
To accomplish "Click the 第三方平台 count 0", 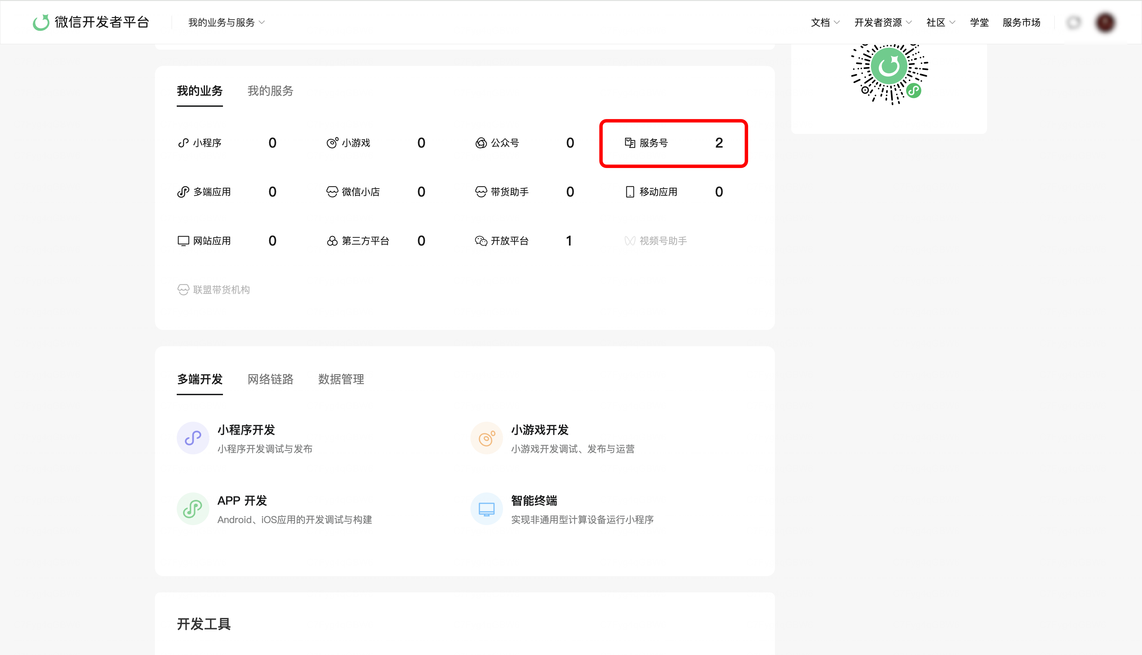I will click(x=421, y=241).
